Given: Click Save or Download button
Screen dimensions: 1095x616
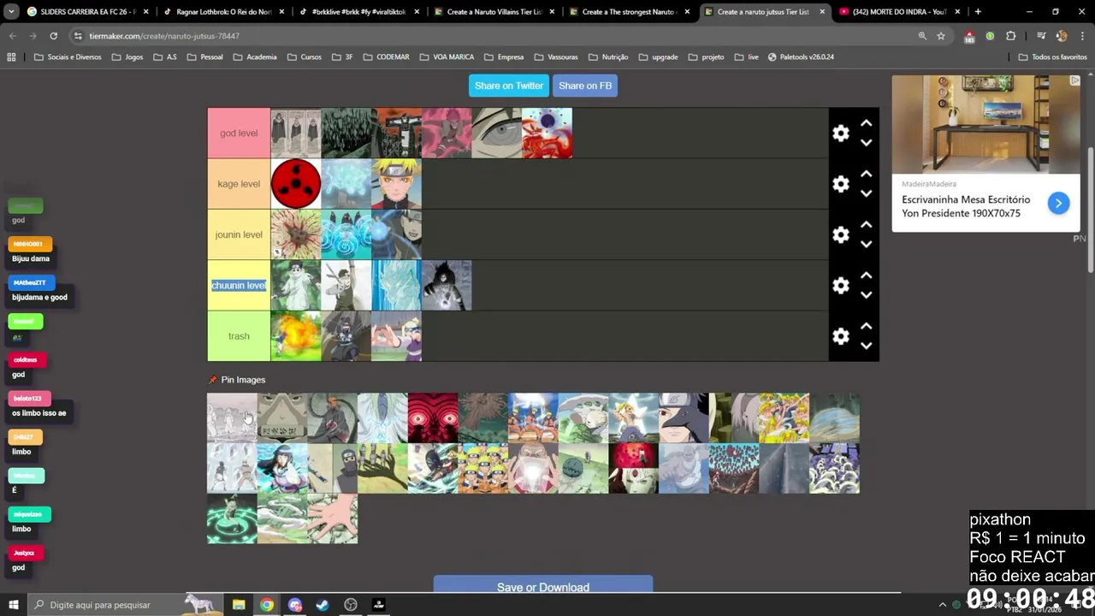Looking at the screenshot, I should pos(543,586).
